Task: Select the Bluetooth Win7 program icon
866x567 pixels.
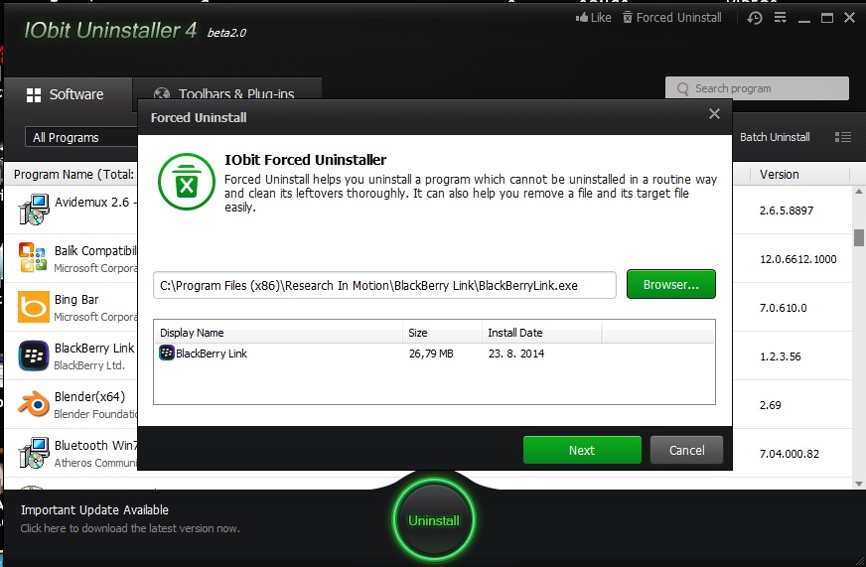Action: (x=34, y=453)
